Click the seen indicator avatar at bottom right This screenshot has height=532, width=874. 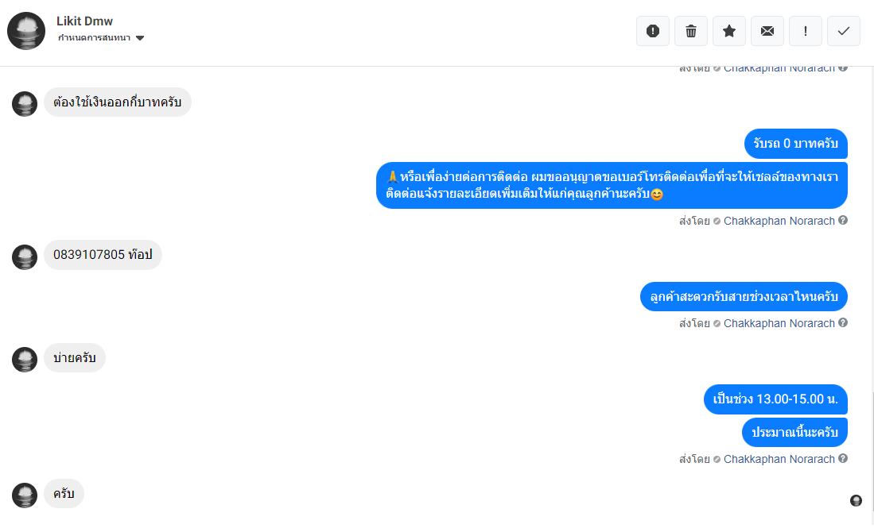click(x=856, y=500)
